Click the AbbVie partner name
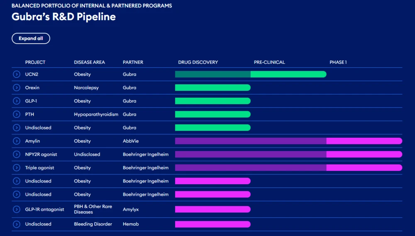 coord(130,141)
